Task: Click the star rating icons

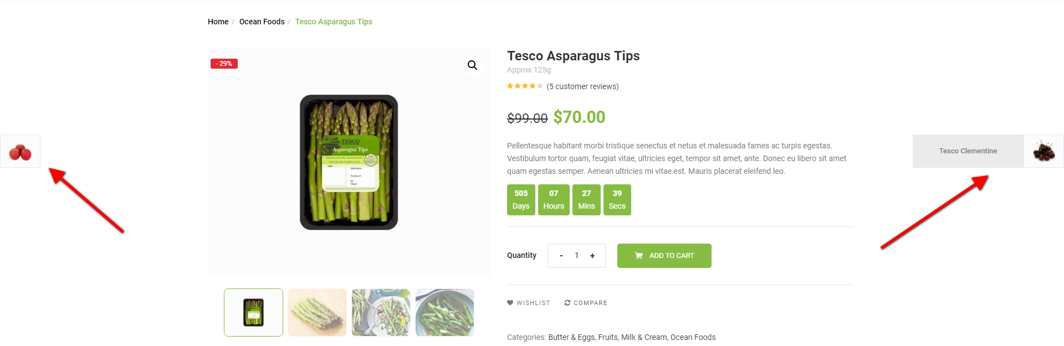Action: (524, 86)
